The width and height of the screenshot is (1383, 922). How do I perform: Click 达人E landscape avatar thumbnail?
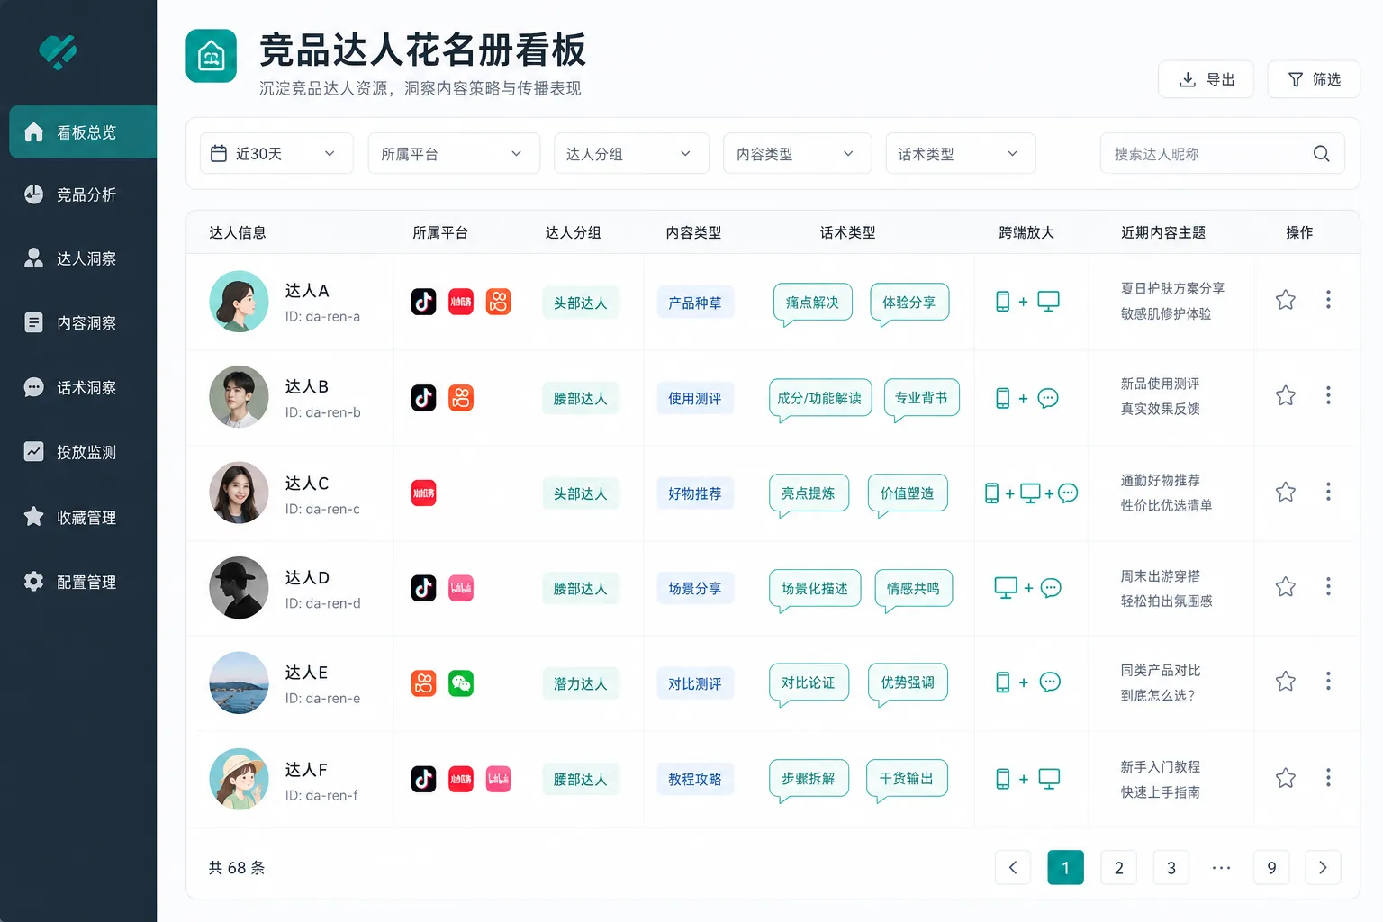click(x=239, y=682)
